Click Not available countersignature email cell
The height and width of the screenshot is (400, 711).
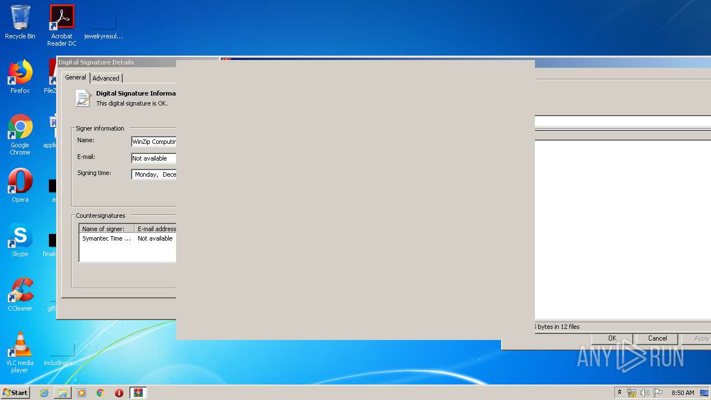[155, 238]
